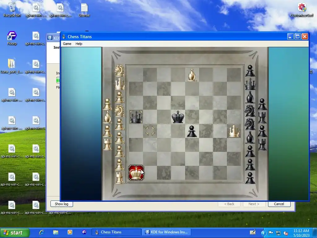
Task: Select the CustomizerGod desktop icon
Action: tap(302, 10)
